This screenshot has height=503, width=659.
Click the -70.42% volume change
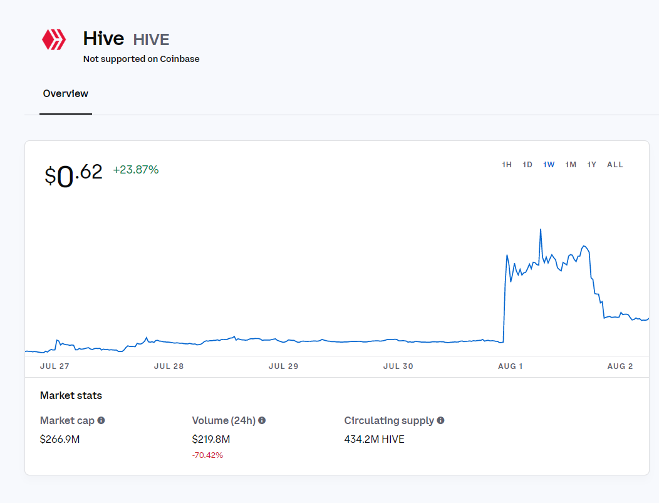207,455
